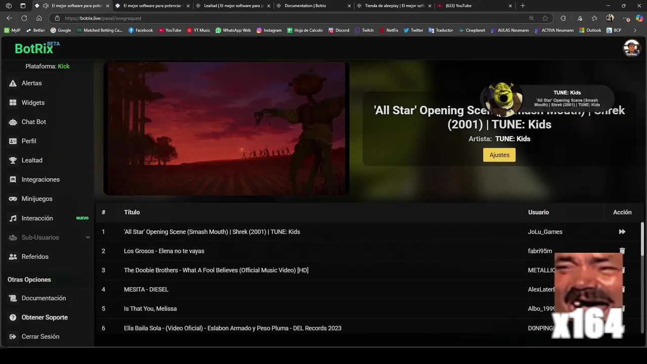Open the browser Settings and more menu
The width and height of the screenshot is (647, 364).
tap(626, 18)
